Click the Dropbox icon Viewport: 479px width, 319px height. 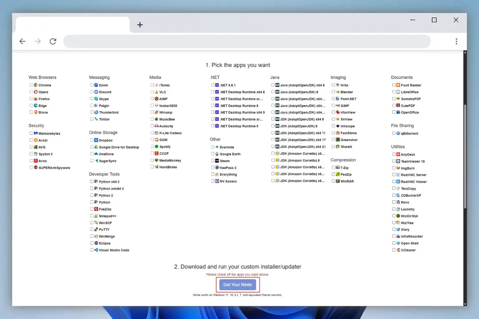point(96,140)
